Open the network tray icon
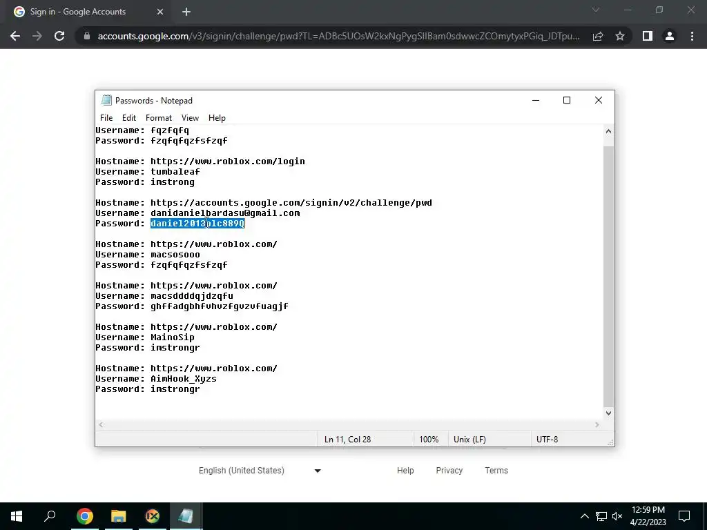 point(601,516)
